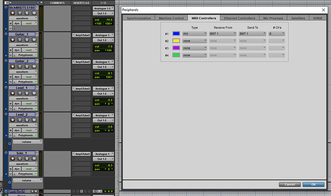Toggle mute on the Guitar_1 track
This screenshot has width=331, height=196.
pyautogui.click(x=33, y=39)
